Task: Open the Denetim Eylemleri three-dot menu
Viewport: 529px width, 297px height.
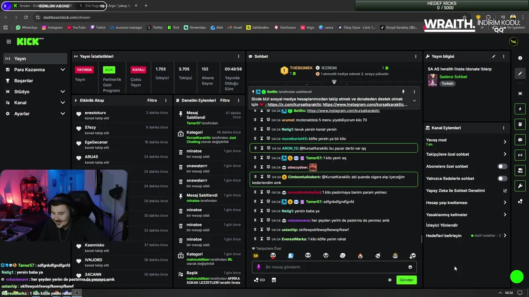Action: 238,100
